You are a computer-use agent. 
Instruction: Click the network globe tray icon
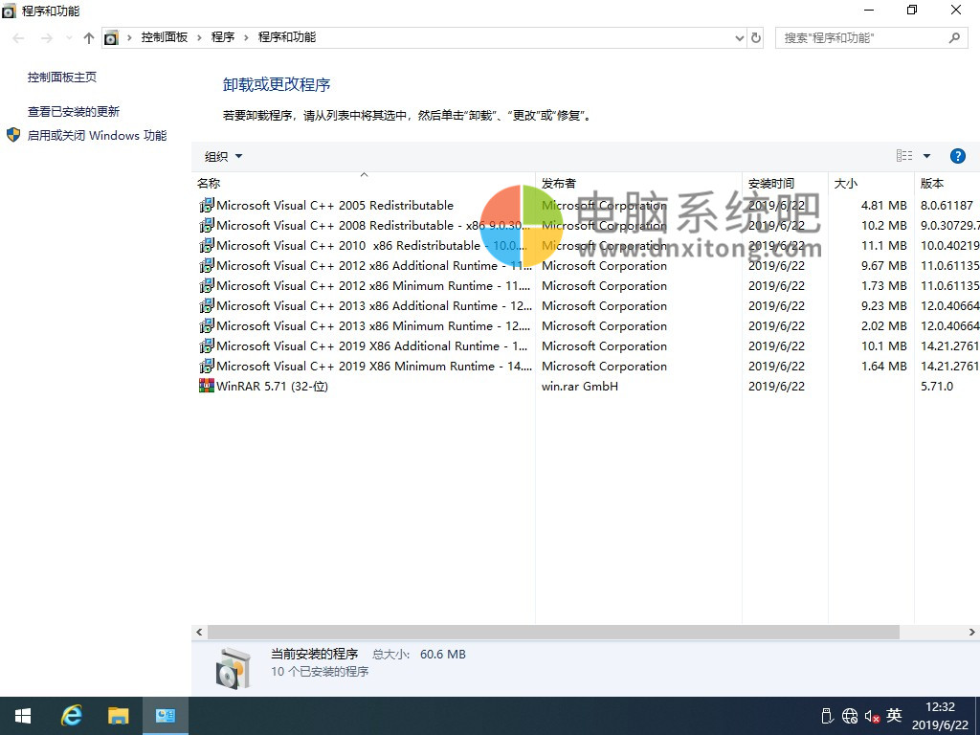click(x=850, y=716)
